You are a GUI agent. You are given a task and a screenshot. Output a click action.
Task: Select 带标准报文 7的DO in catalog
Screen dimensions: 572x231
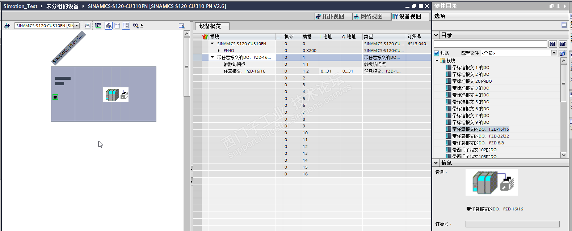coord(471,115)
